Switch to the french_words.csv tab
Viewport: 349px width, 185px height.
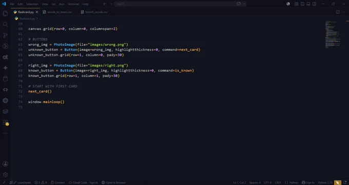point(96,12)
